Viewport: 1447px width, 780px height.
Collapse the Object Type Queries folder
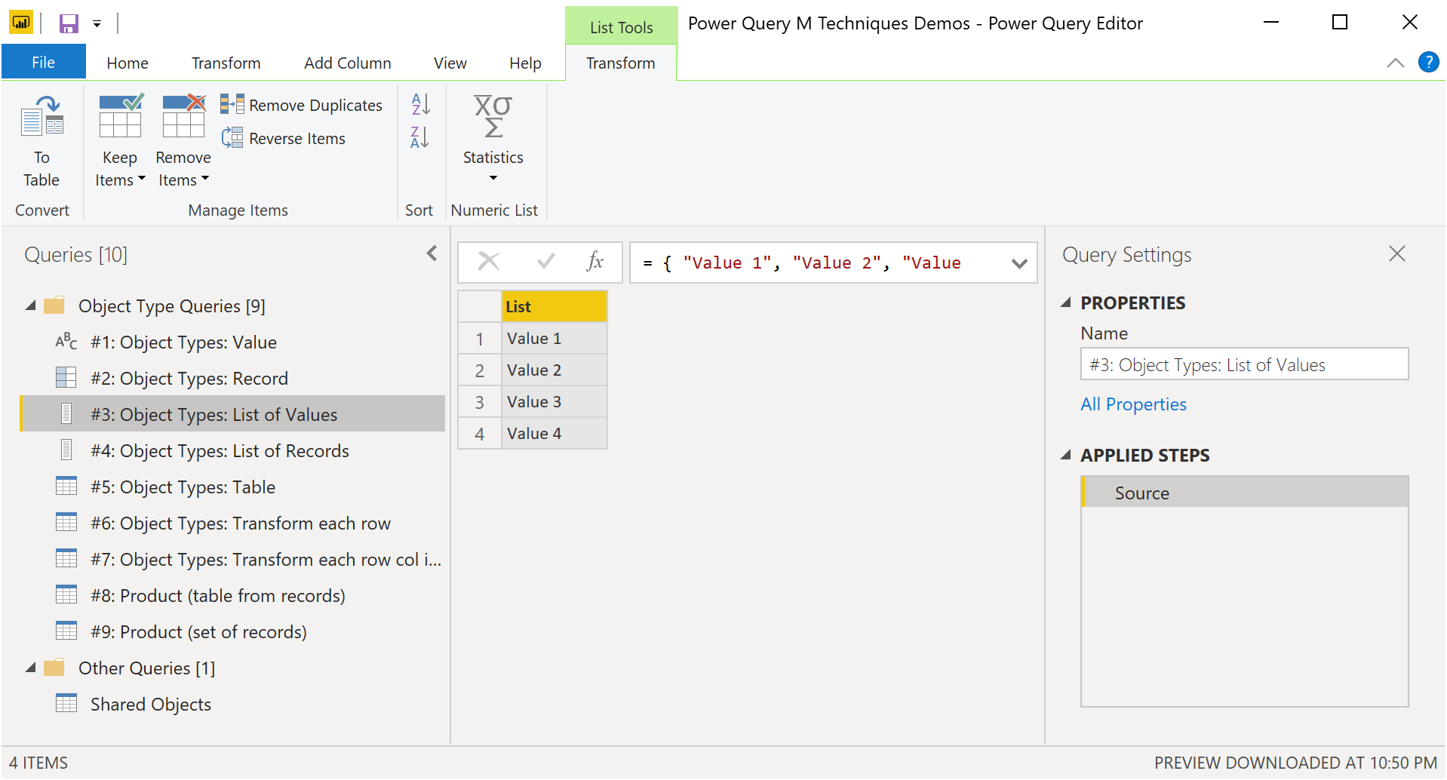pos(31,305)
